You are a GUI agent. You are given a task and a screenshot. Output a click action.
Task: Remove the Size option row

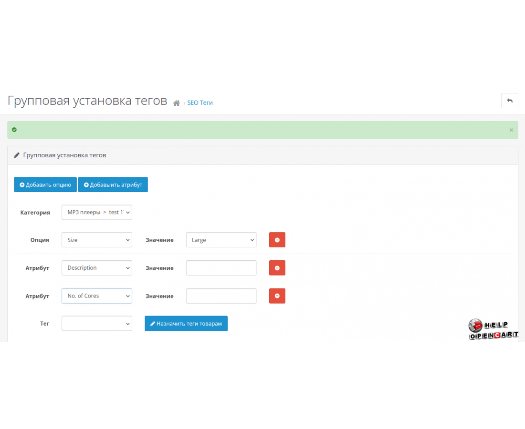click(x=277, y=240)
